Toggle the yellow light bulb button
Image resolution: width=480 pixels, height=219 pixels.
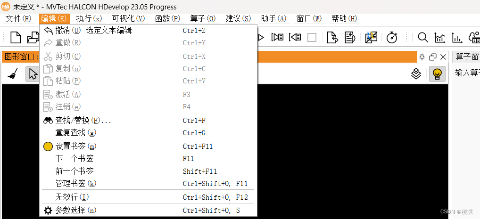click(x=437, y=74)
